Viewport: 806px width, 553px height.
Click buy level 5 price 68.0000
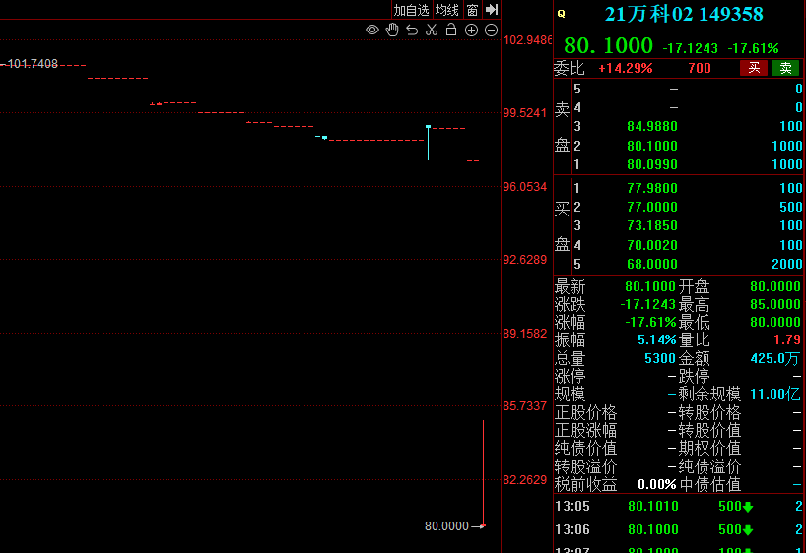coord(651,264)
